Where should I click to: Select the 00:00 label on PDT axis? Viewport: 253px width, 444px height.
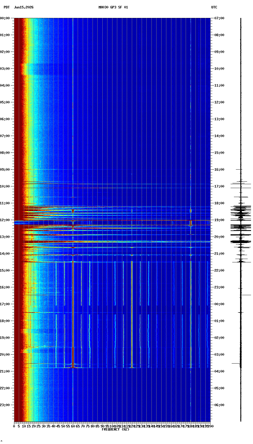tap(5, 18)
